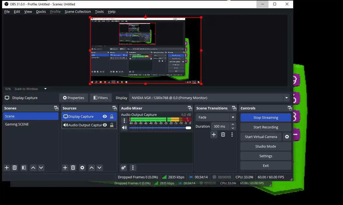
Task: Click the 60.00 / 60.00 FPS status
Action: (x=271, y=177)
